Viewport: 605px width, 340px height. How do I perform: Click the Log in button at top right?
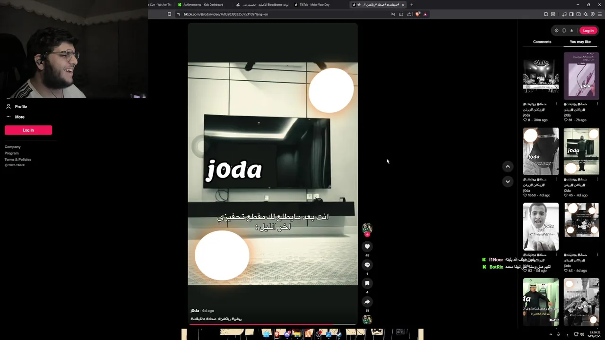pyautogui.click(x=588, y=31)
